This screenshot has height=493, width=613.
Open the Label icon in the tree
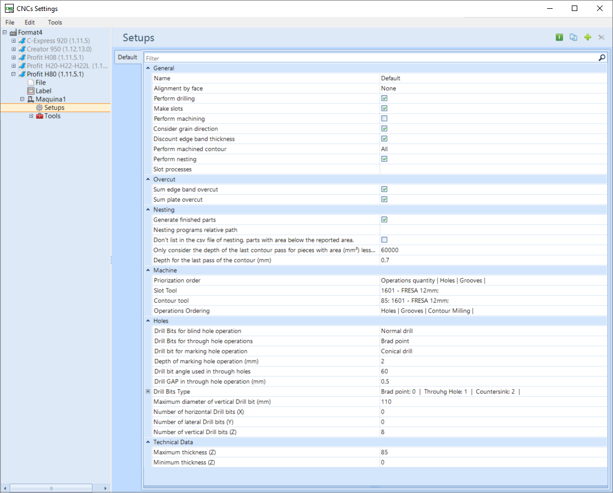point(31,91)
